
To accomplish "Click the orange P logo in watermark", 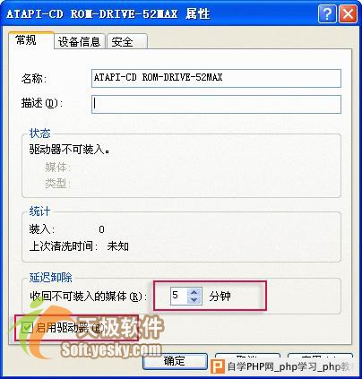I will 218,366.
